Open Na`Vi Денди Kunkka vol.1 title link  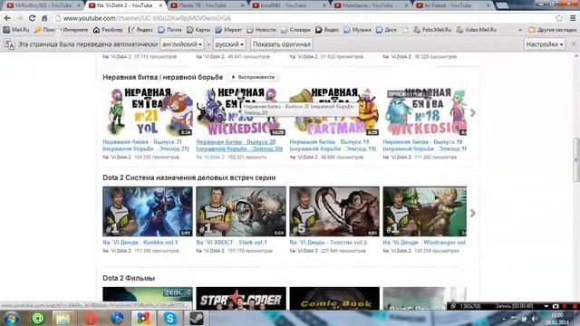point(140,243)
